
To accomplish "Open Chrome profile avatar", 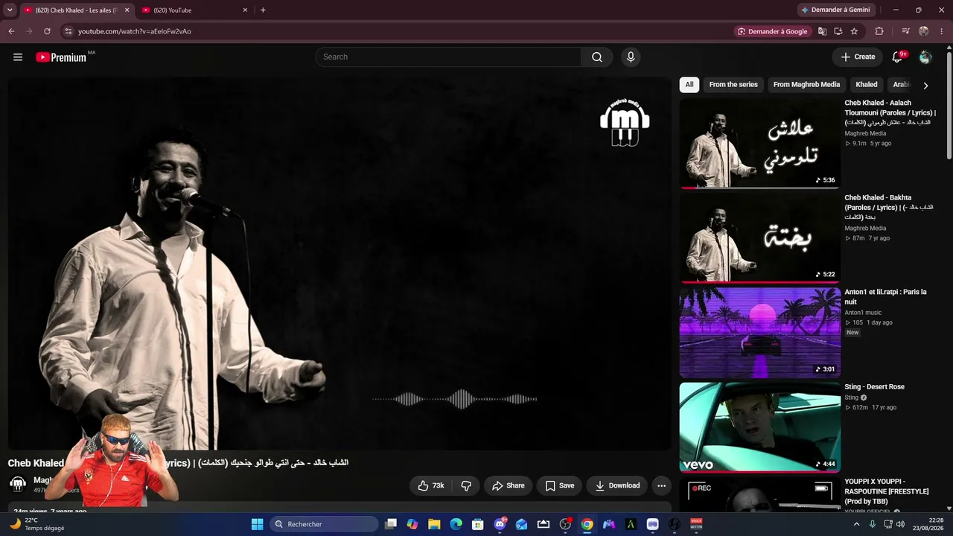I will click(x=924, y=31).
